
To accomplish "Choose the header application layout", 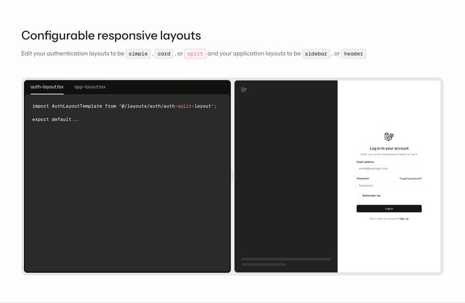I will (353, 54).
